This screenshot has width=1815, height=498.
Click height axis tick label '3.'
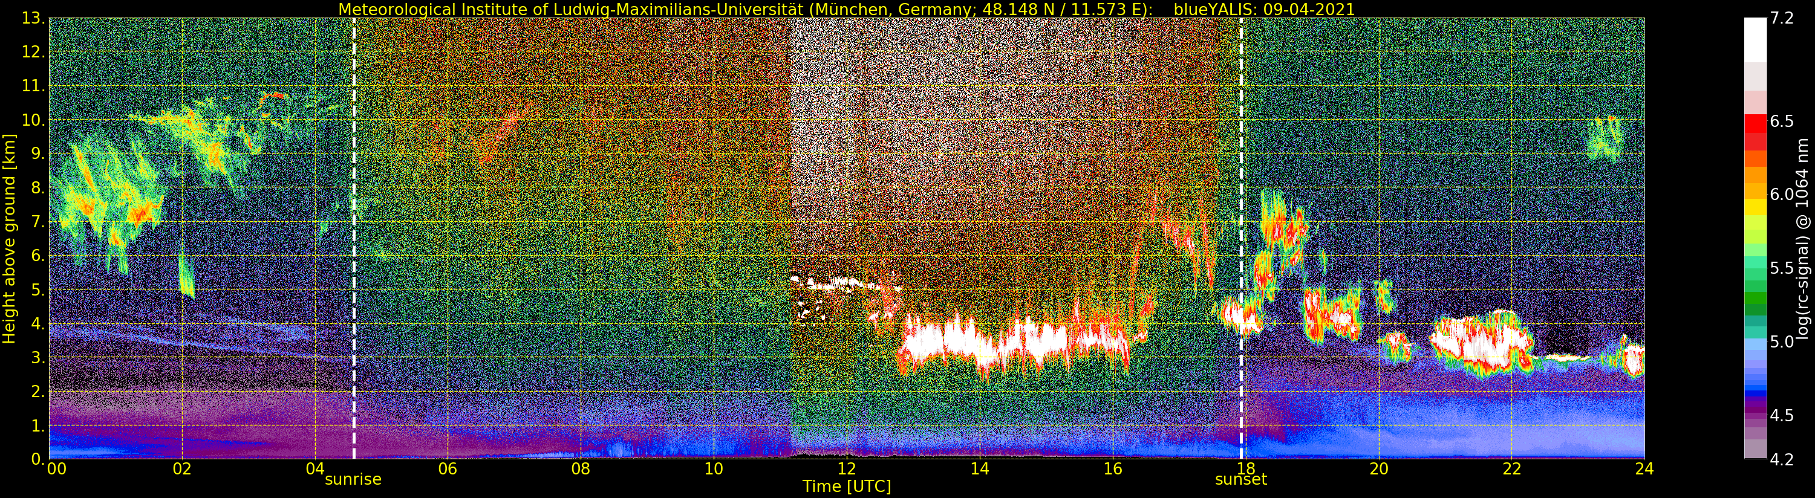tap(38, 357)
